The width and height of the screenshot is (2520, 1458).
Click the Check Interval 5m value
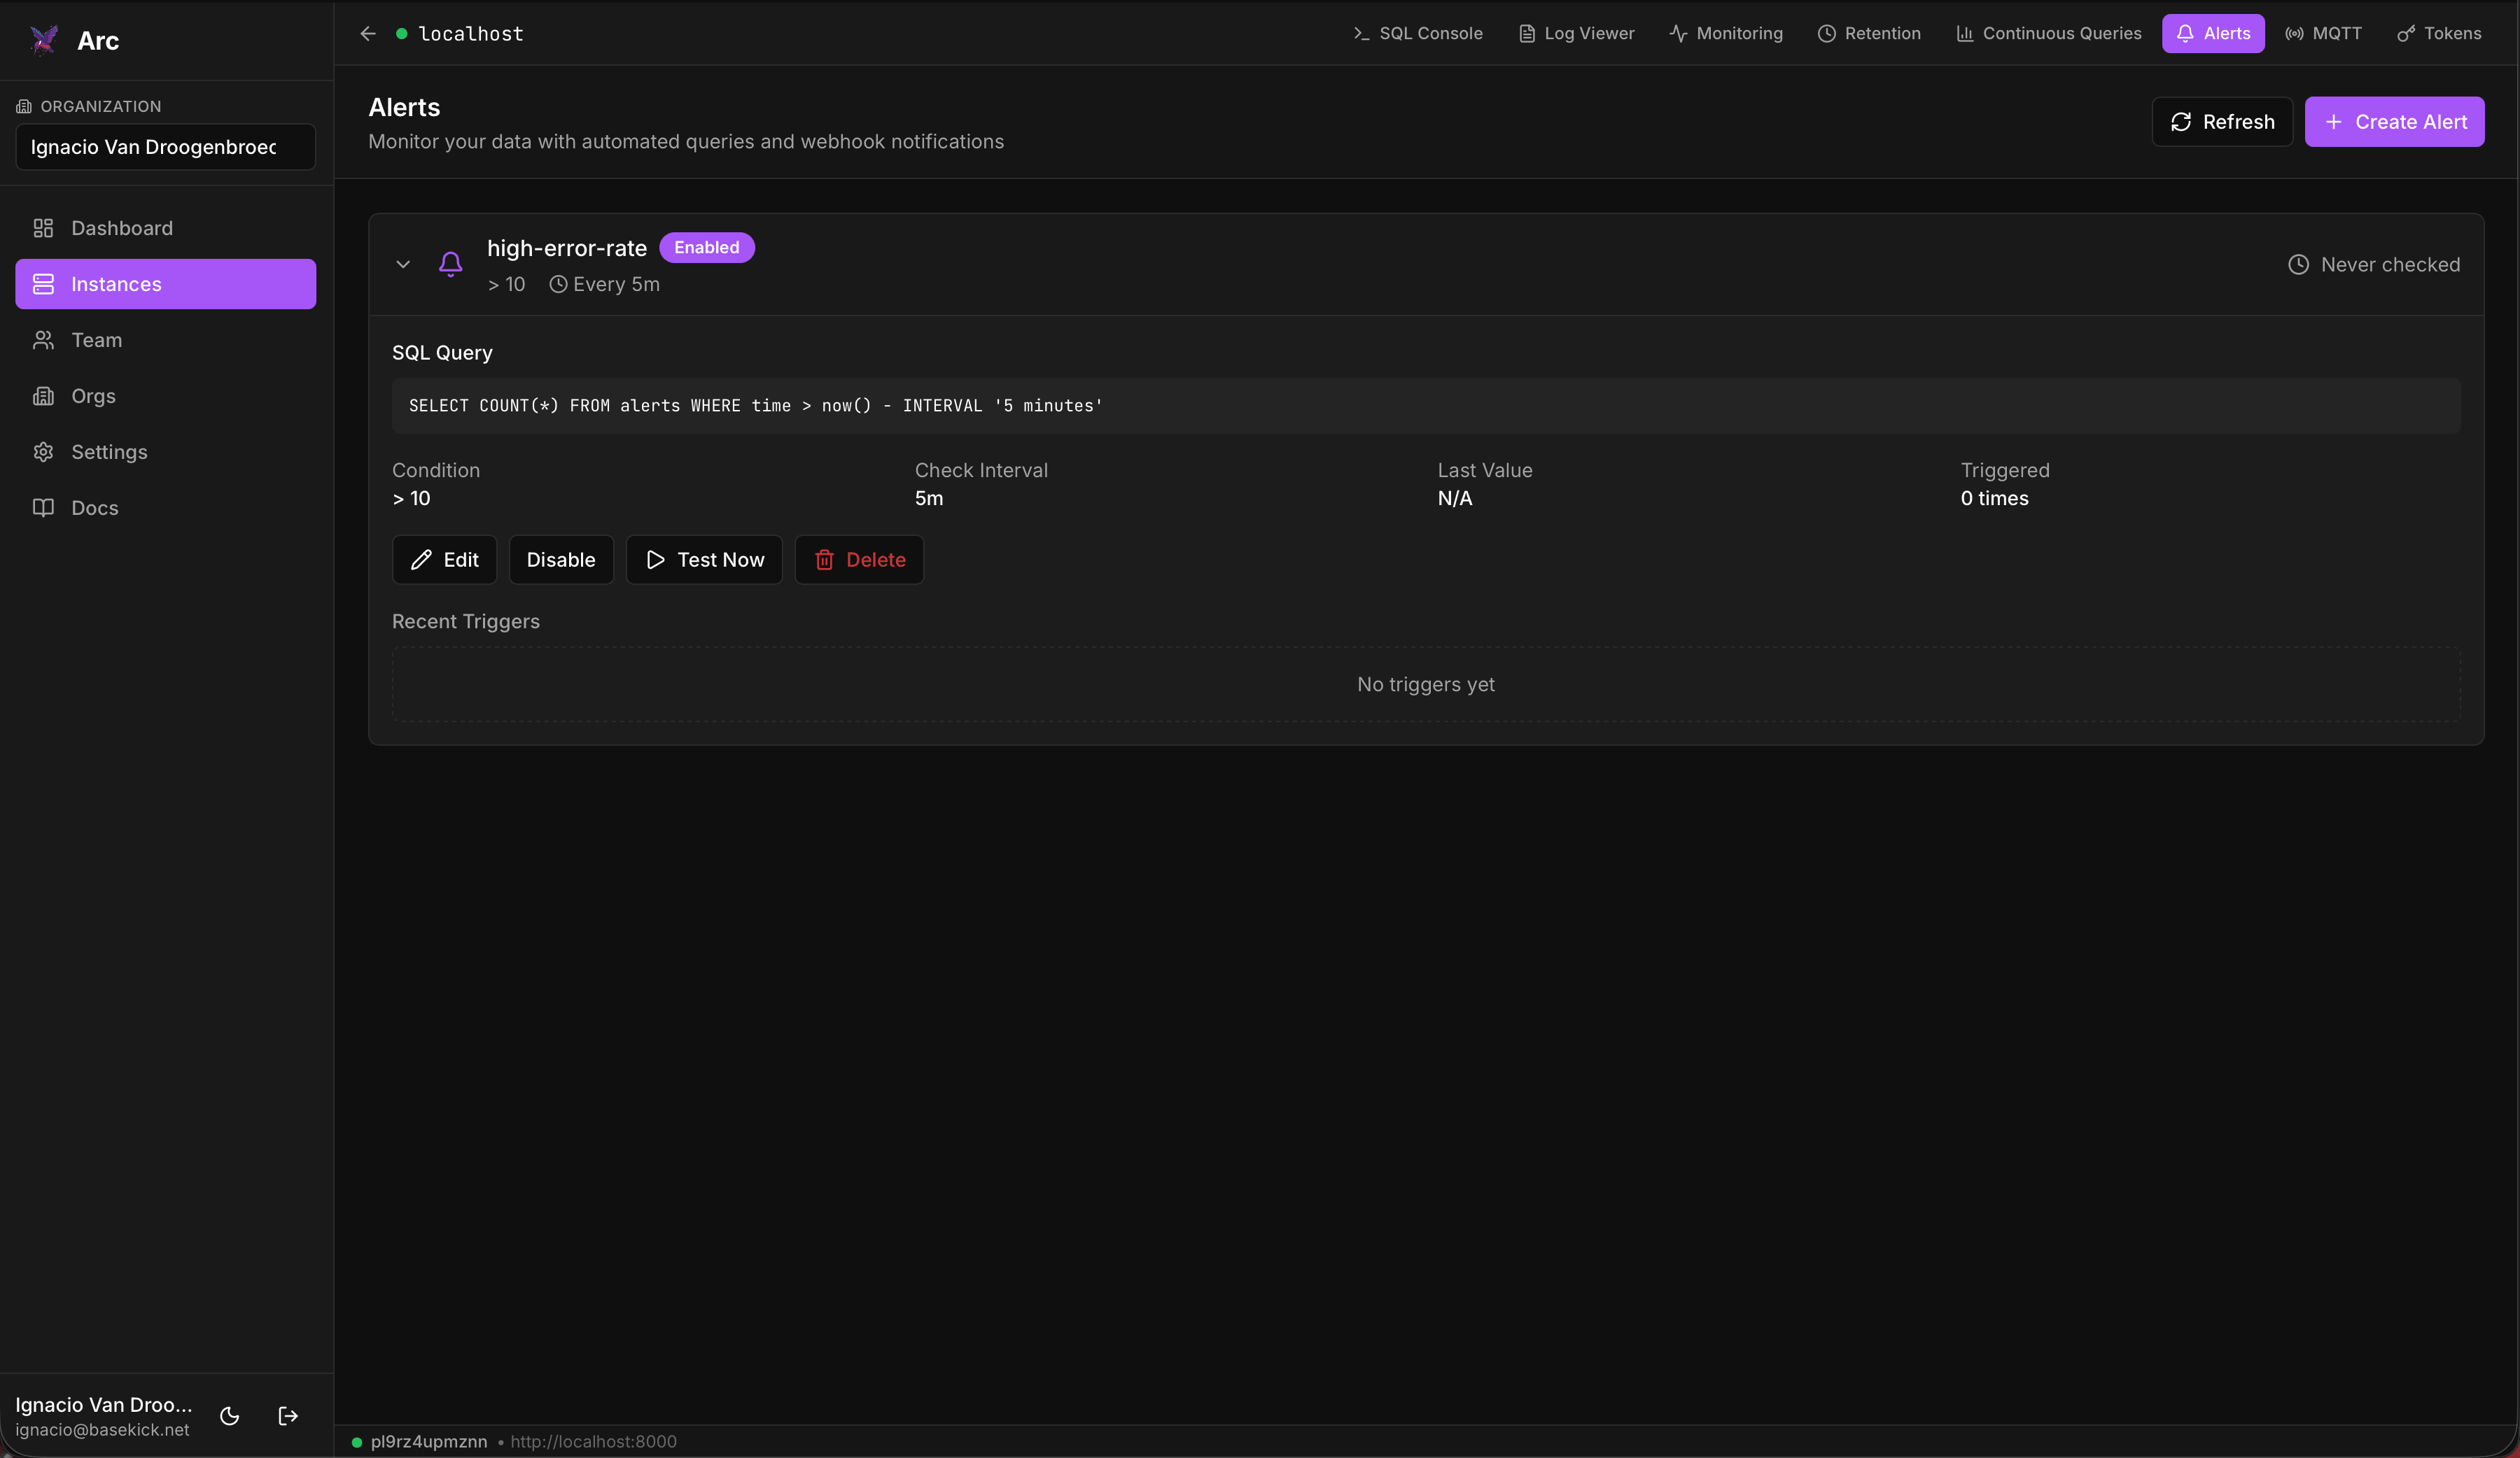928,499
